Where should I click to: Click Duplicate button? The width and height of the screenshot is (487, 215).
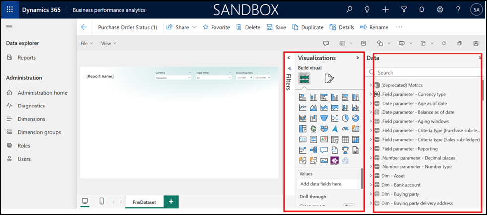(x=308, y=27)
